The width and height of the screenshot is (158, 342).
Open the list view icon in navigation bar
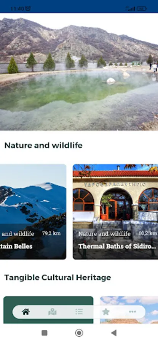coord(79,312)
